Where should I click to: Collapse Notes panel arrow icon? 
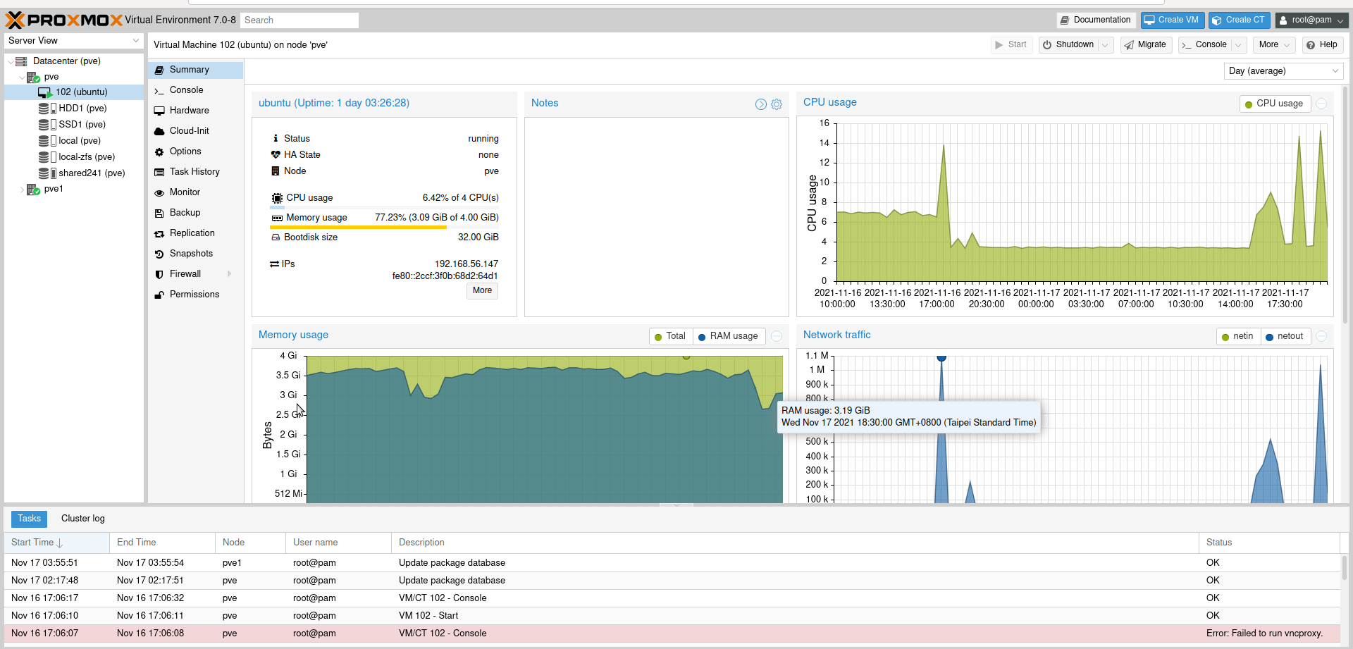(761, 104)
